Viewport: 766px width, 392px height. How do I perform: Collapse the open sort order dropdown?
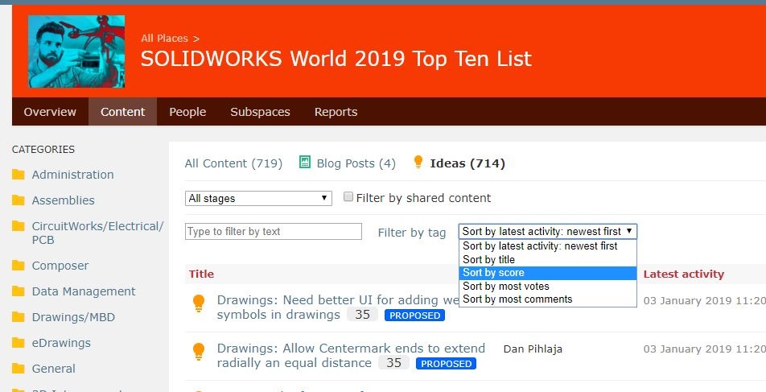tap(548, 231)
